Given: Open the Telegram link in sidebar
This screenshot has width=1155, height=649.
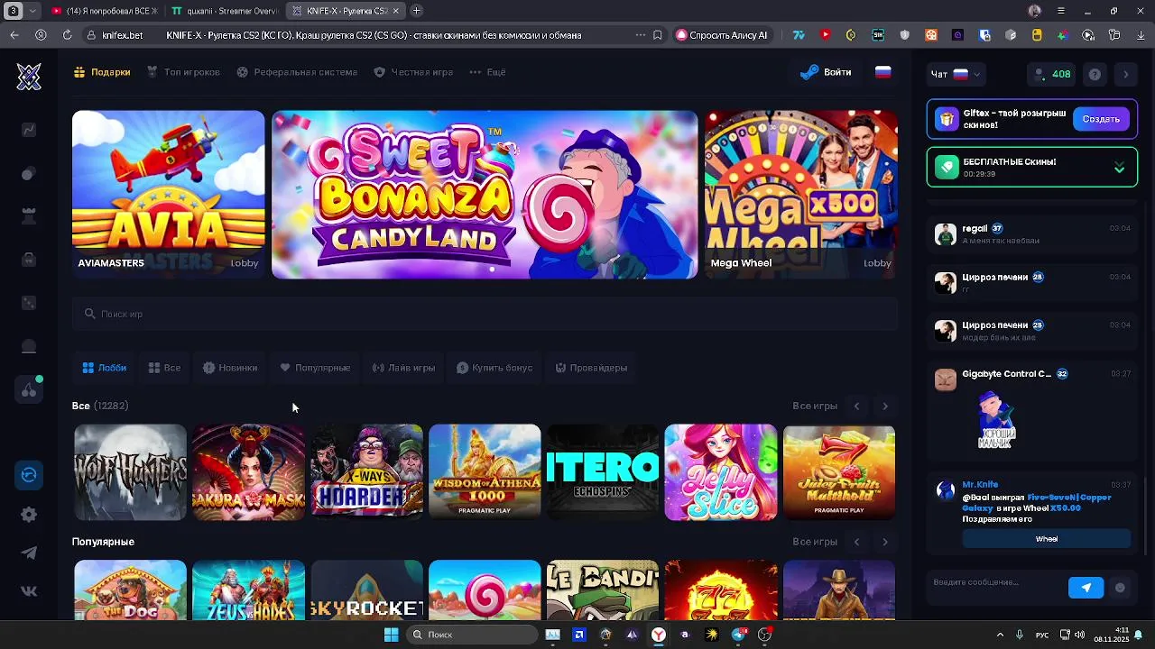Looking at the screenshot, I should pos(29,553).
